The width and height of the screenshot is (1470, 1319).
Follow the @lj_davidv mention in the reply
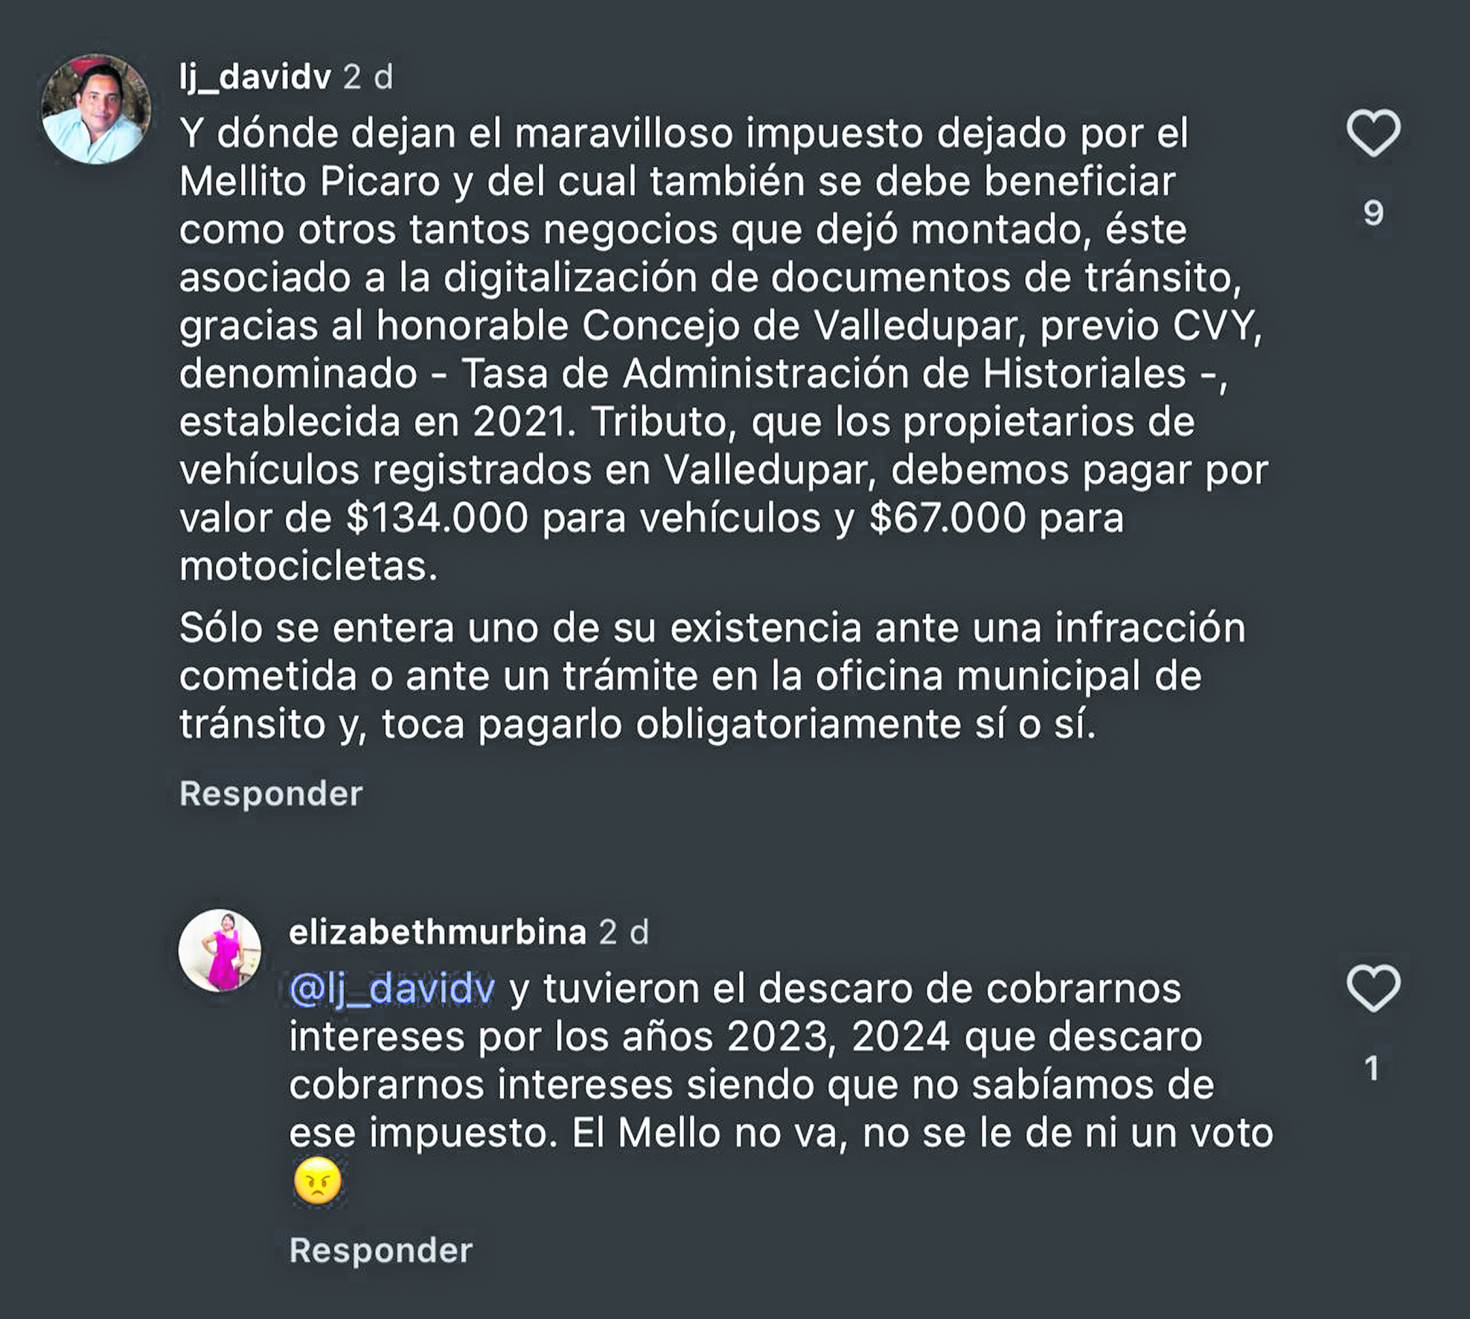tap(392, 989)
